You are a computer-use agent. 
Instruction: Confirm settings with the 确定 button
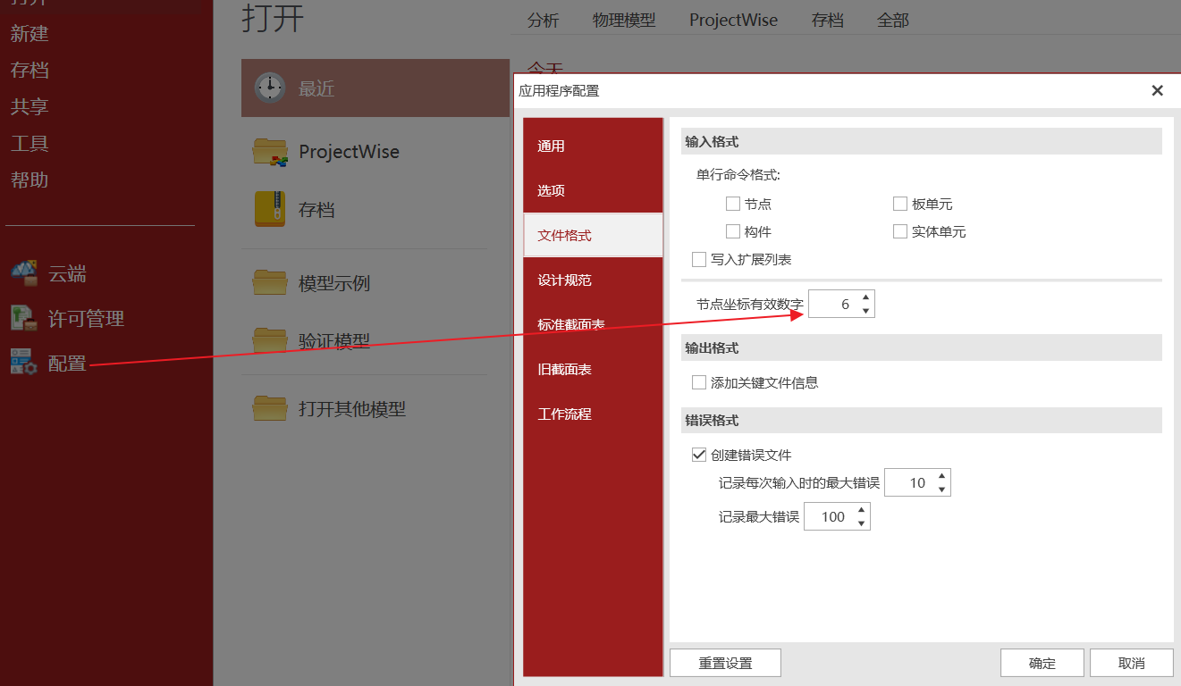pos(1042,663)
